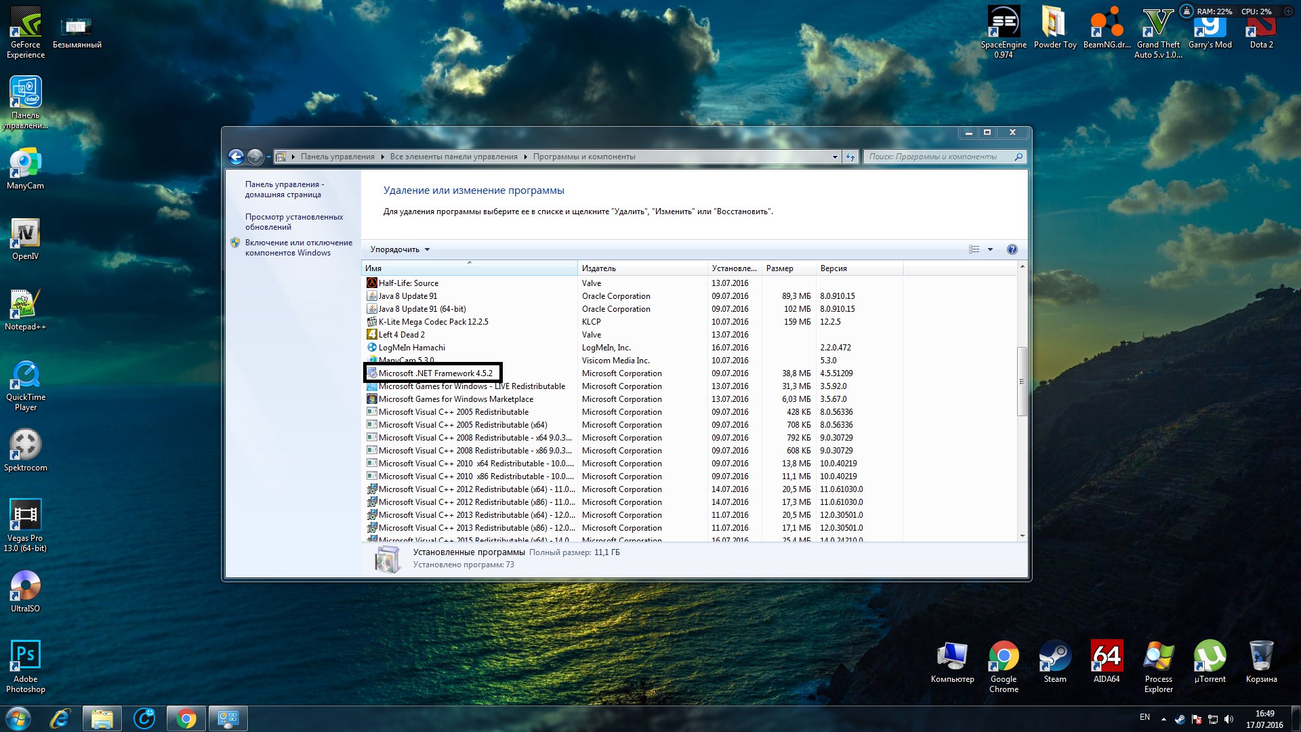Viewport: 1301px width, 732px height.
Task: Click the refresh button next to address bar
Action: (850, 157)
